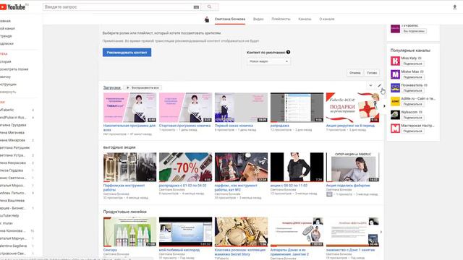Collapse the sidebar library via Свернуть
The height and width of the screenshot is (260, 463).
(8, 92)
